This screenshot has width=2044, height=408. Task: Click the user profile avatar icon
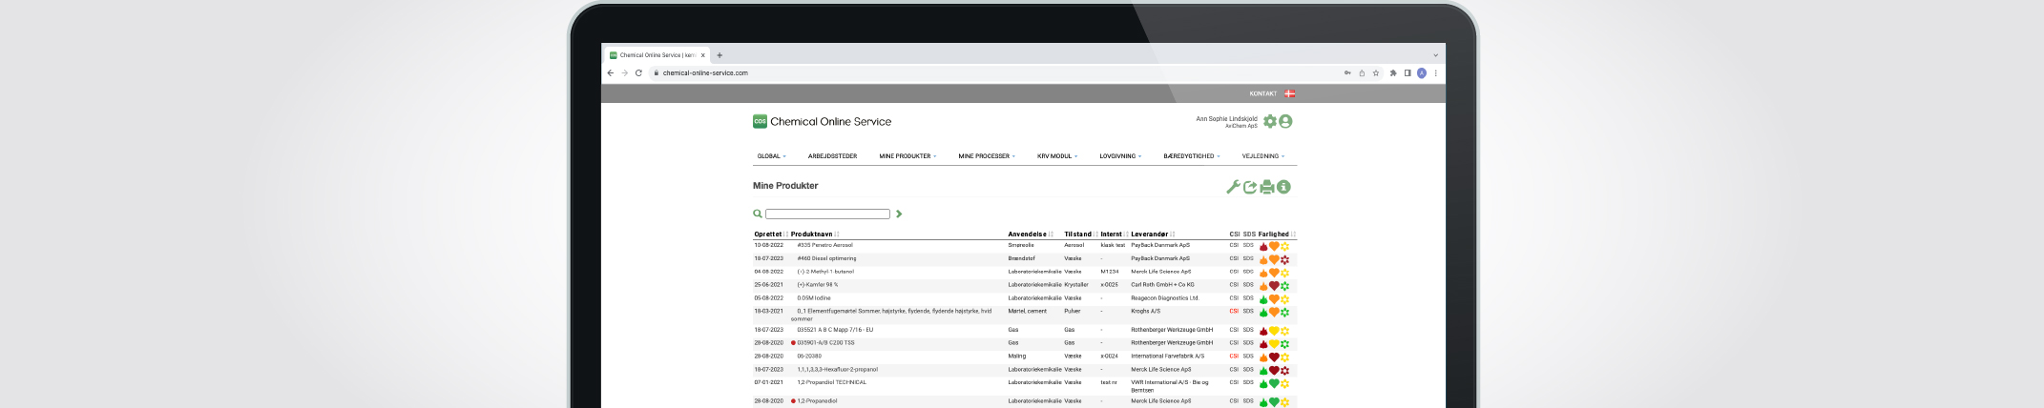1286,121
